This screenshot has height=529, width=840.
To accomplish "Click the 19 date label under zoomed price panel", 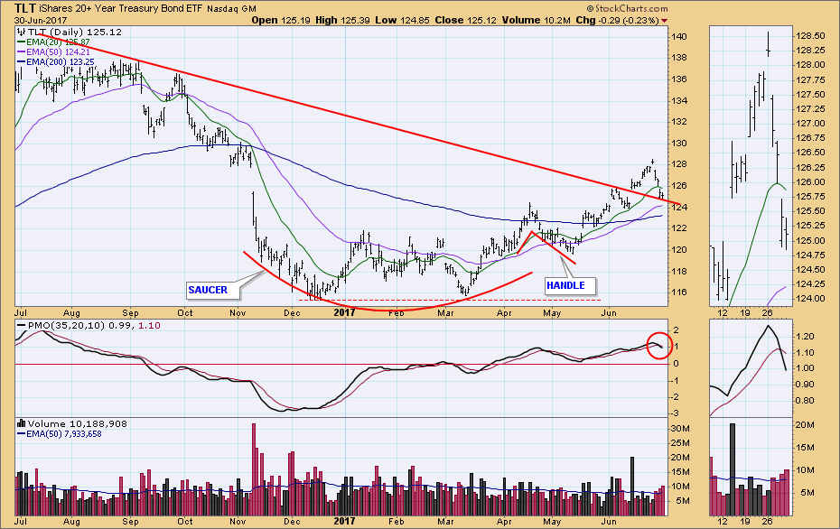I will point(745,312).
